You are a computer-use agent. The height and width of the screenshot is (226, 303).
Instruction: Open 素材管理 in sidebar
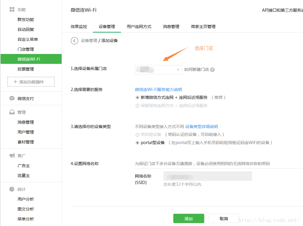click(26, 142)
